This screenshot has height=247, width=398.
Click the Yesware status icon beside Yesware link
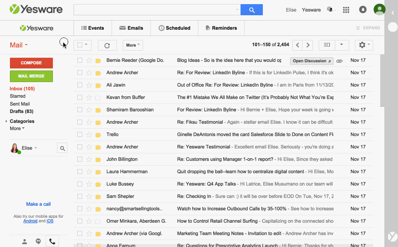click(330, 9)
